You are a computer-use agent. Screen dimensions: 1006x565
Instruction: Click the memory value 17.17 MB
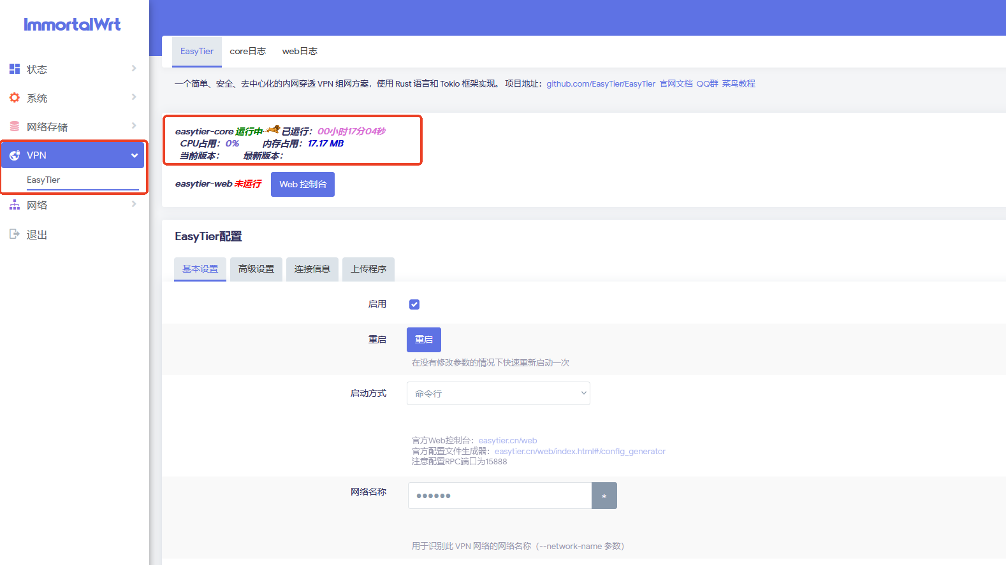coord(326,143)
